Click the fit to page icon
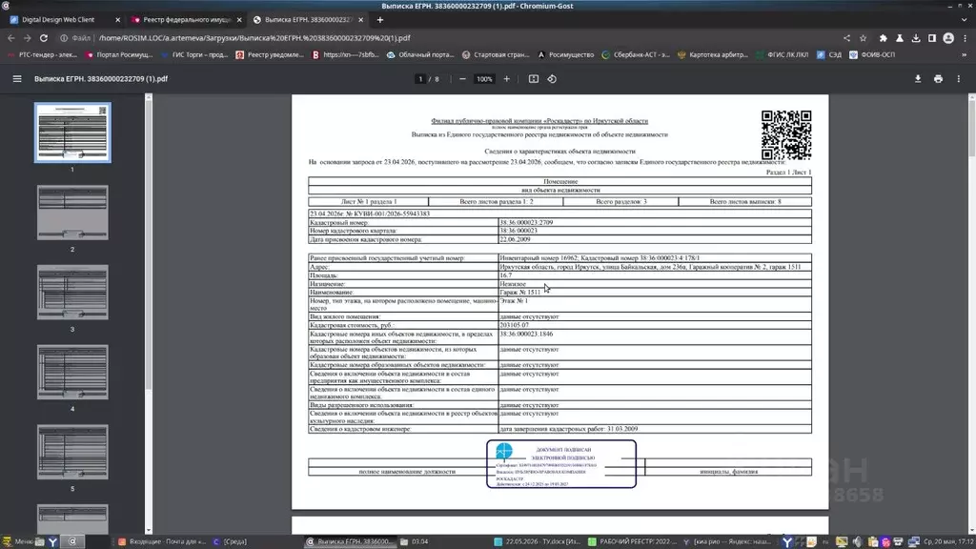The height and width of the screenshot is (549, 976). [x=534, y=79]
